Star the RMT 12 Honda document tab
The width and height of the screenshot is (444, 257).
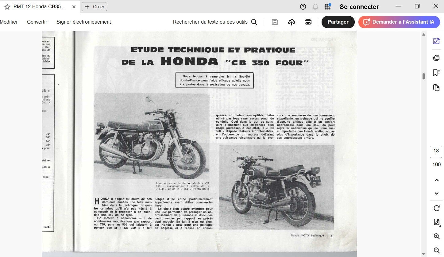point(7,7)
